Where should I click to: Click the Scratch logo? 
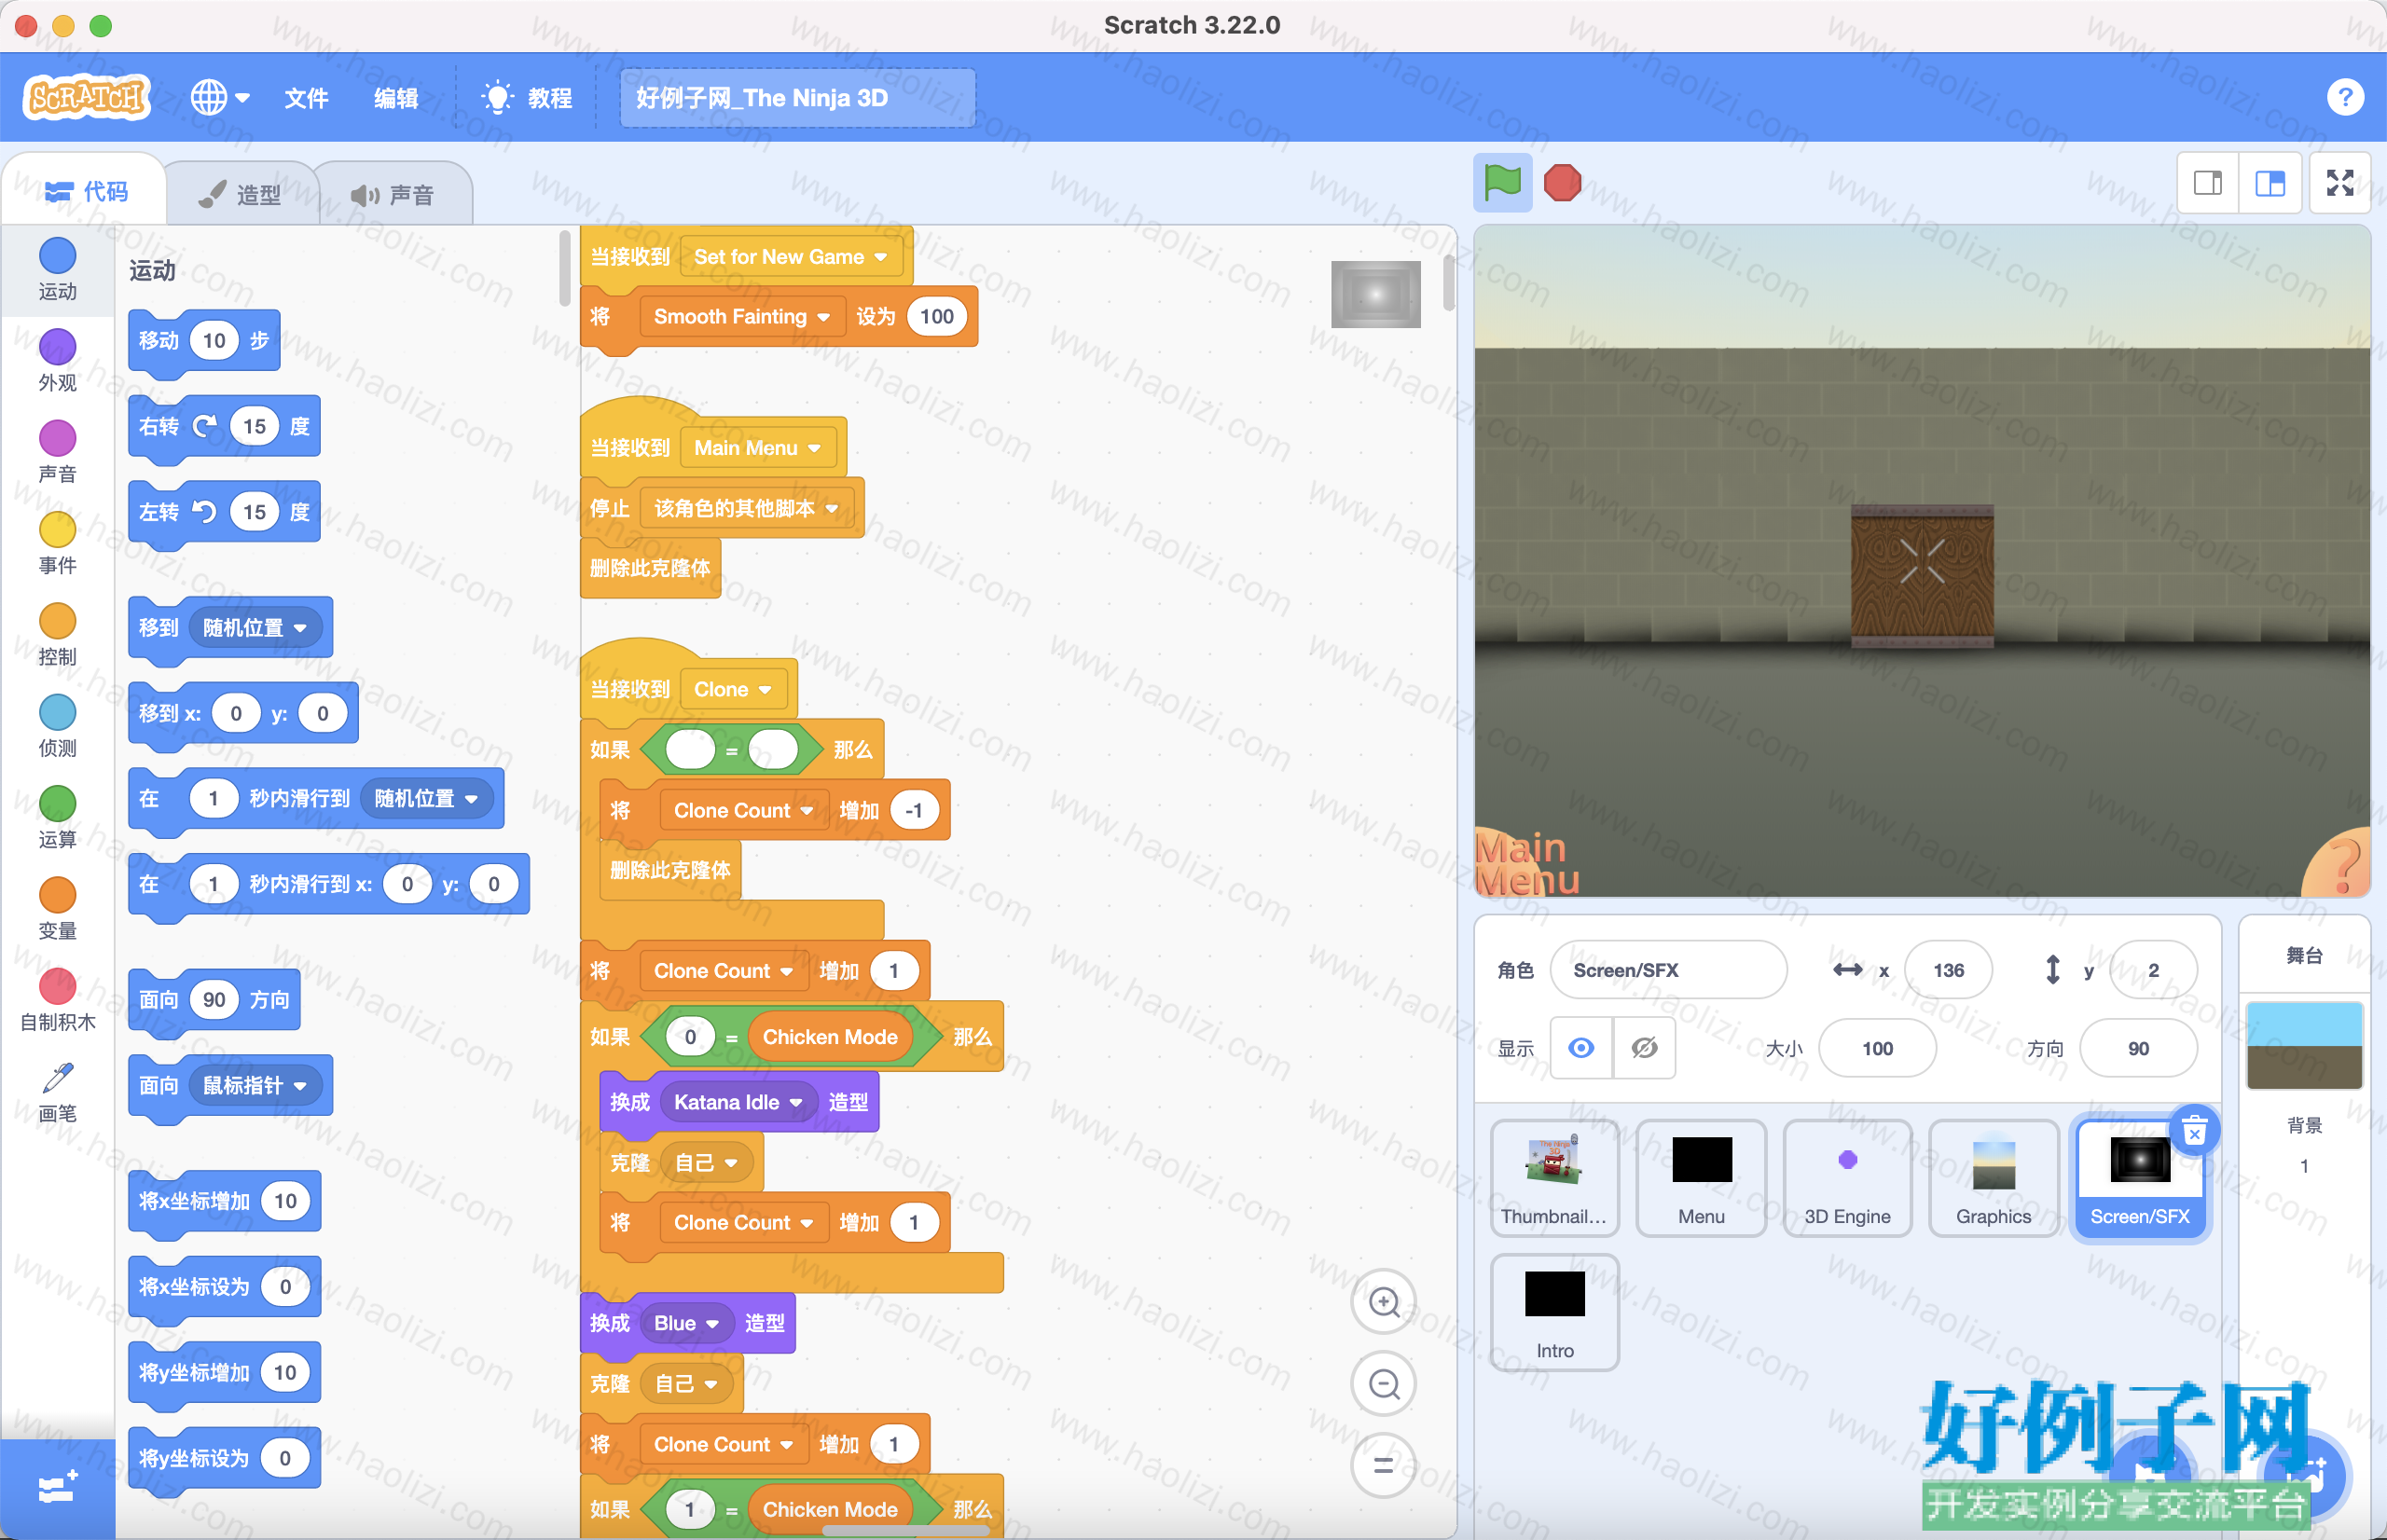(87, 97)
